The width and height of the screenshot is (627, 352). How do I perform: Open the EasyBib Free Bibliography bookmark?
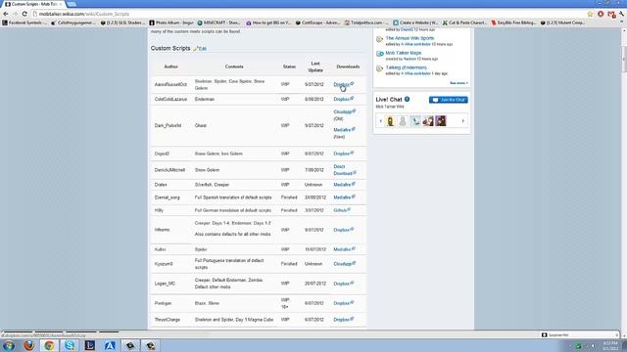click(513, 22)
